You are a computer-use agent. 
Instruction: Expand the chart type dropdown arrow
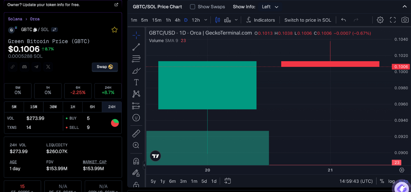[236, 20]
